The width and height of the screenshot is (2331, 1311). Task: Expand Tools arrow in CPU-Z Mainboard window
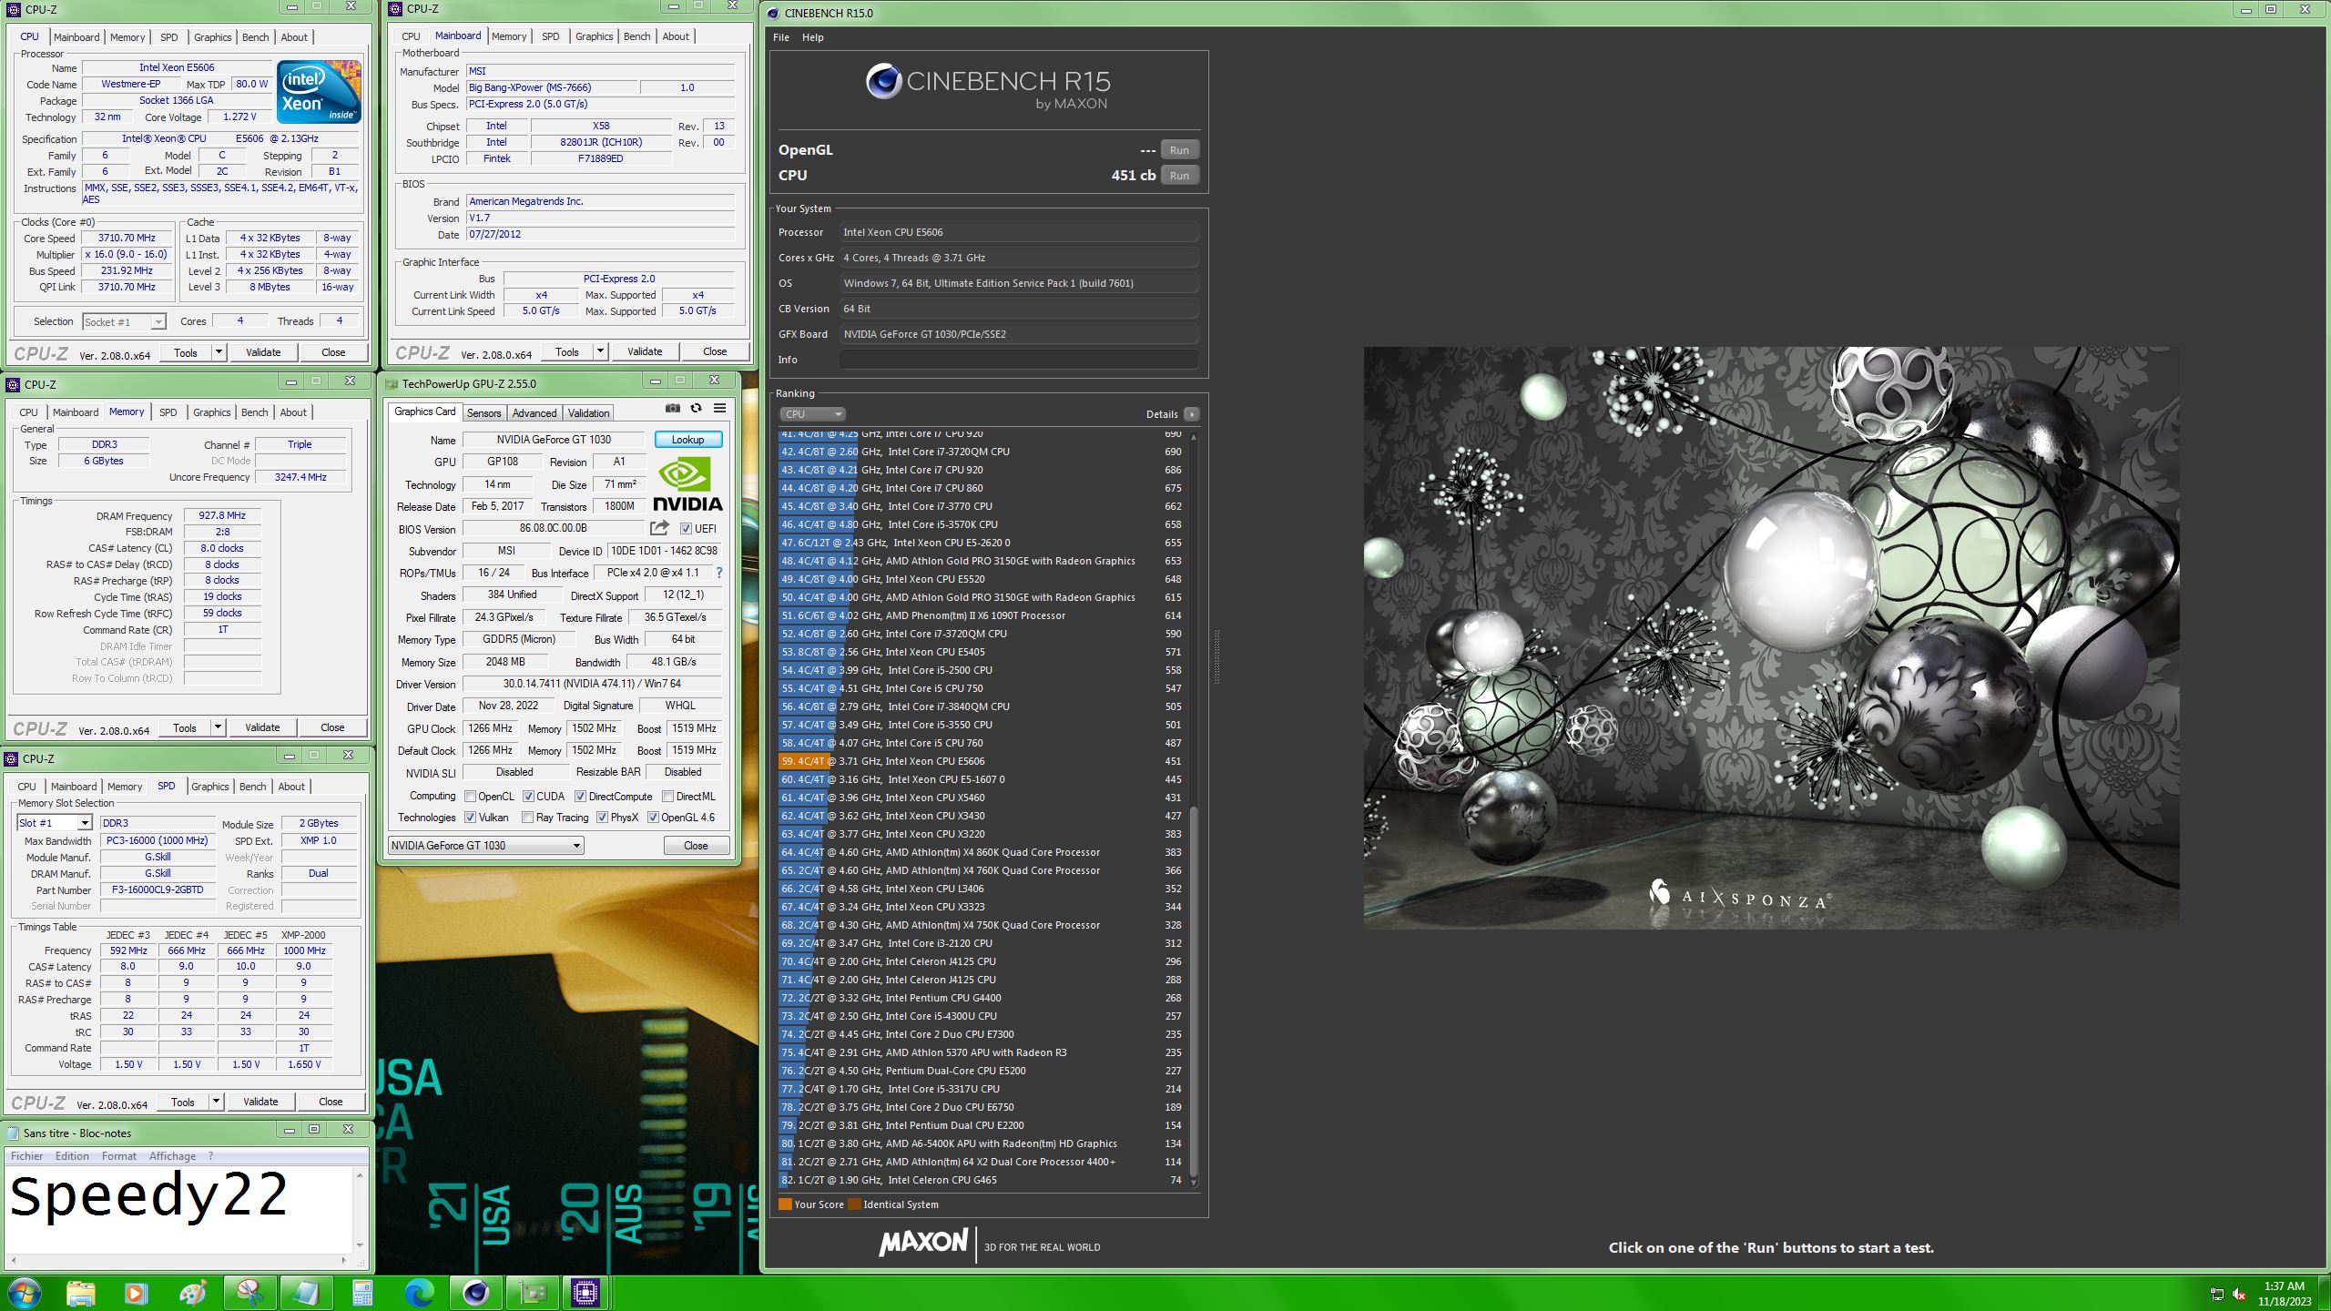[600, 351]
